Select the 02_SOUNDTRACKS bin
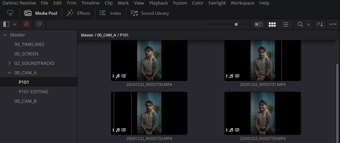The height and width of the screenshot is (143, 340). tap(34, 63)
